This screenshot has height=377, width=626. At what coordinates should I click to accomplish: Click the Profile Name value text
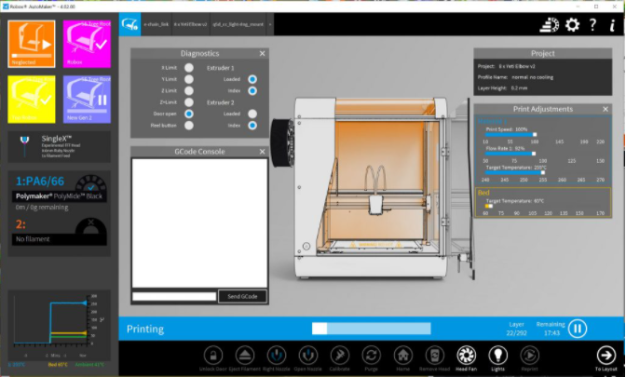click(x=533, y=77)
